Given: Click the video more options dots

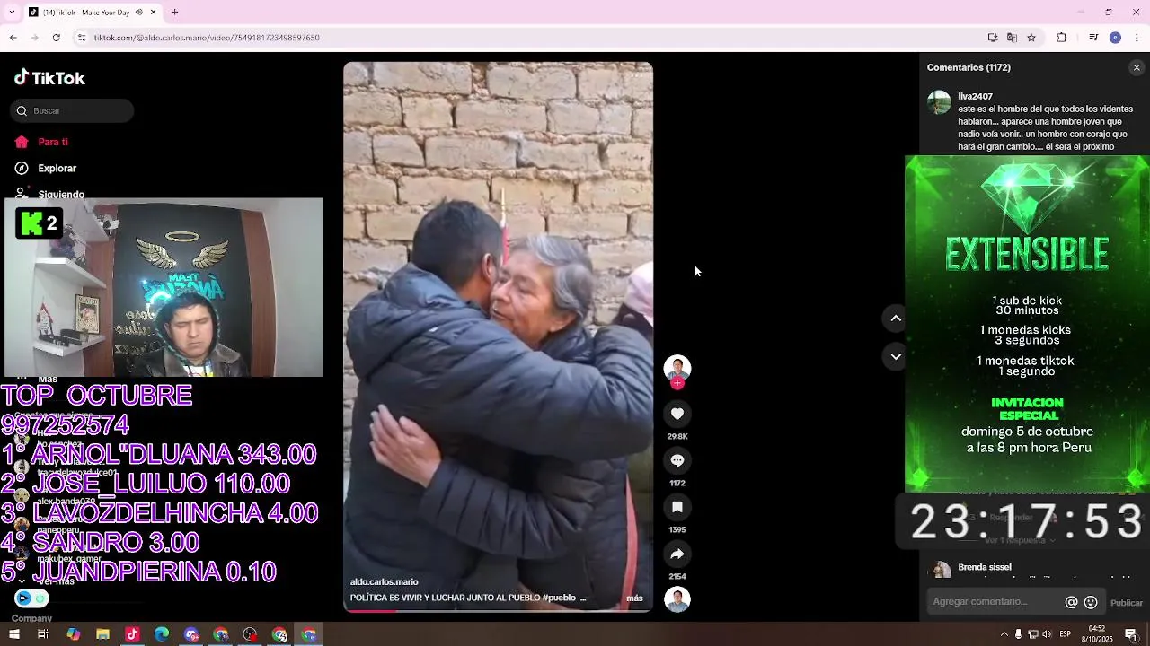Looking at the screenshot, I should 636,75.
